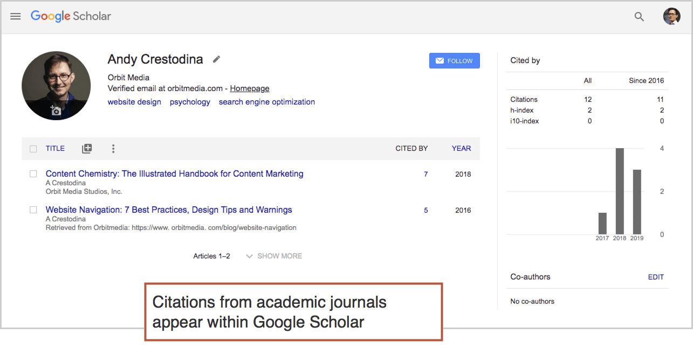
Task: Click the year 2016 in second row
Action: click(463, 211)
